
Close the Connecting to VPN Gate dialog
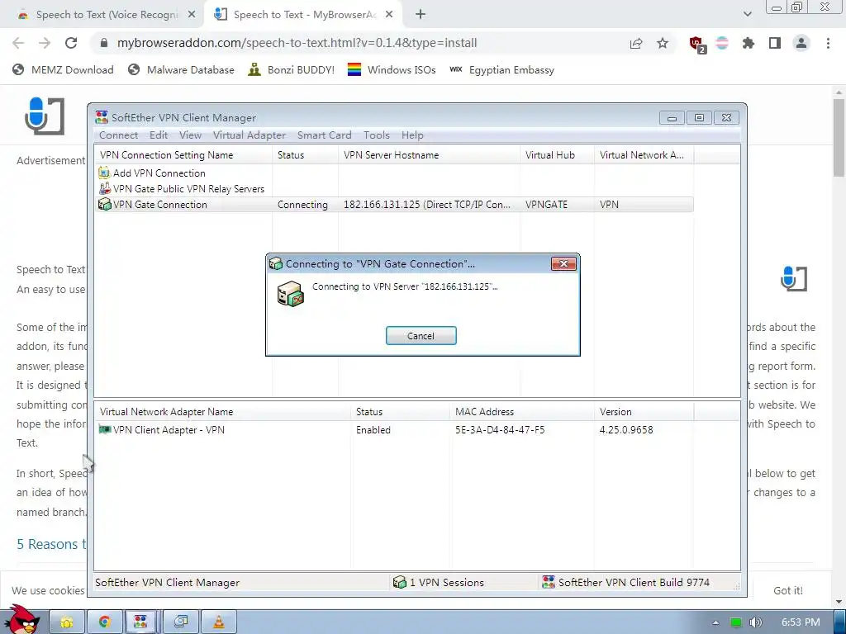pyautogui.click(x=563, y=263)
